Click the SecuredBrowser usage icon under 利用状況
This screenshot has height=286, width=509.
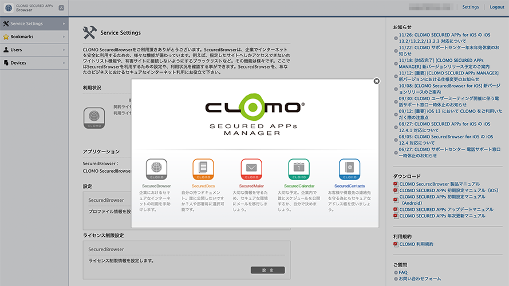coord(94,118)
